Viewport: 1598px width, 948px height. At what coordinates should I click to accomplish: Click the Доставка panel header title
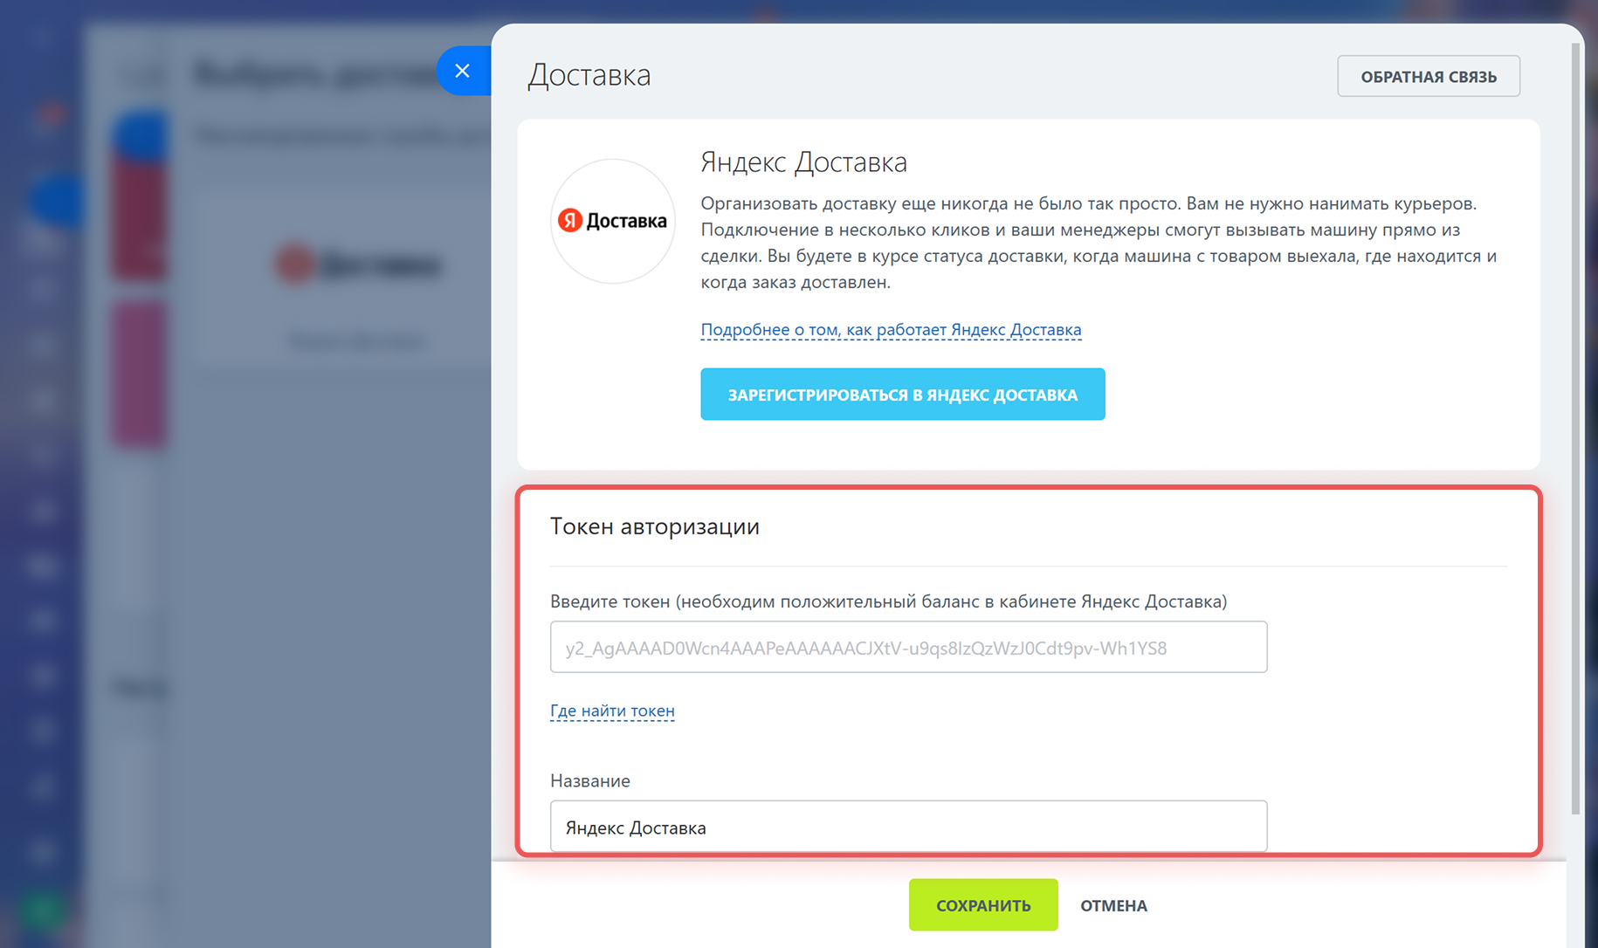click(589, 75)
